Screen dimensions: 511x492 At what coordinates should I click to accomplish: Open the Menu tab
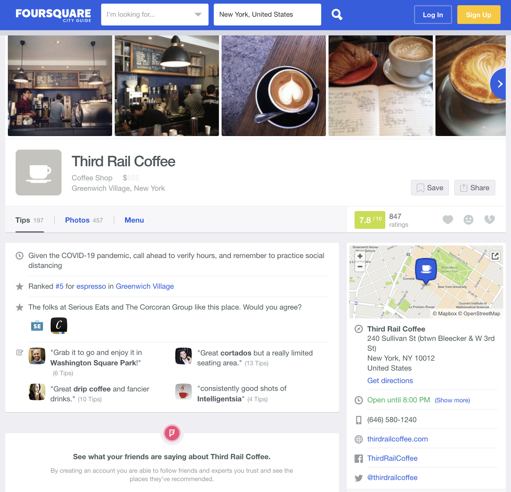[x=134, y=220]
